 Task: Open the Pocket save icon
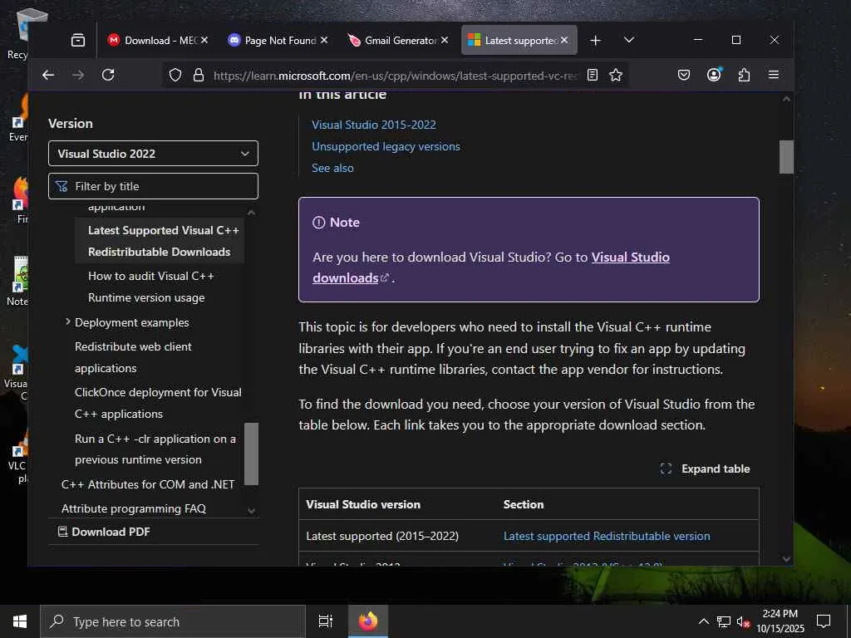[x=684, y=75]
